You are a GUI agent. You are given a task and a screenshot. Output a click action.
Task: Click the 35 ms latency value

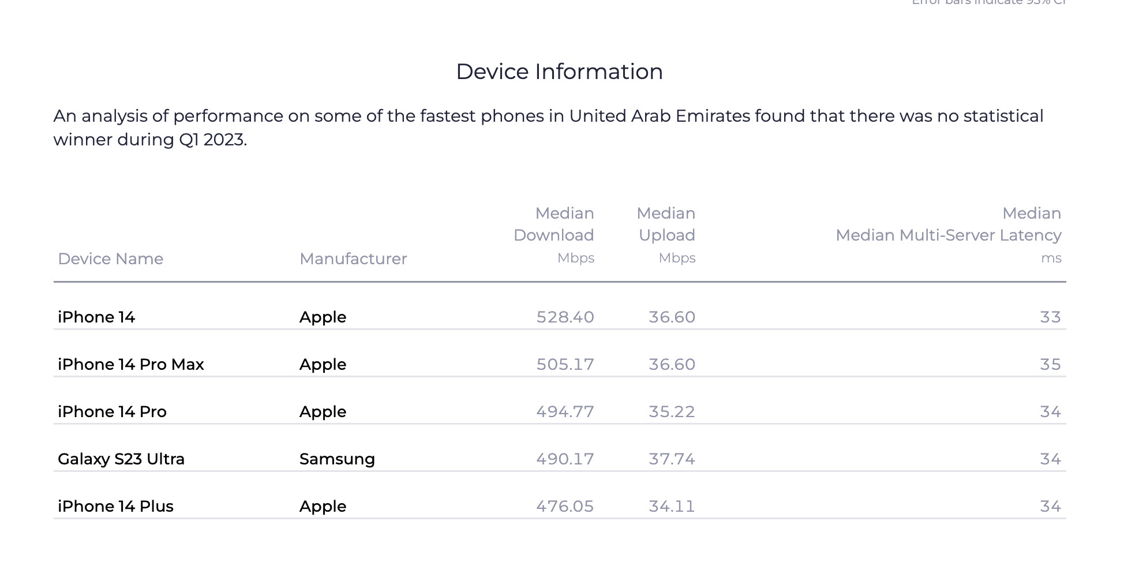(x=1050, y=364)
